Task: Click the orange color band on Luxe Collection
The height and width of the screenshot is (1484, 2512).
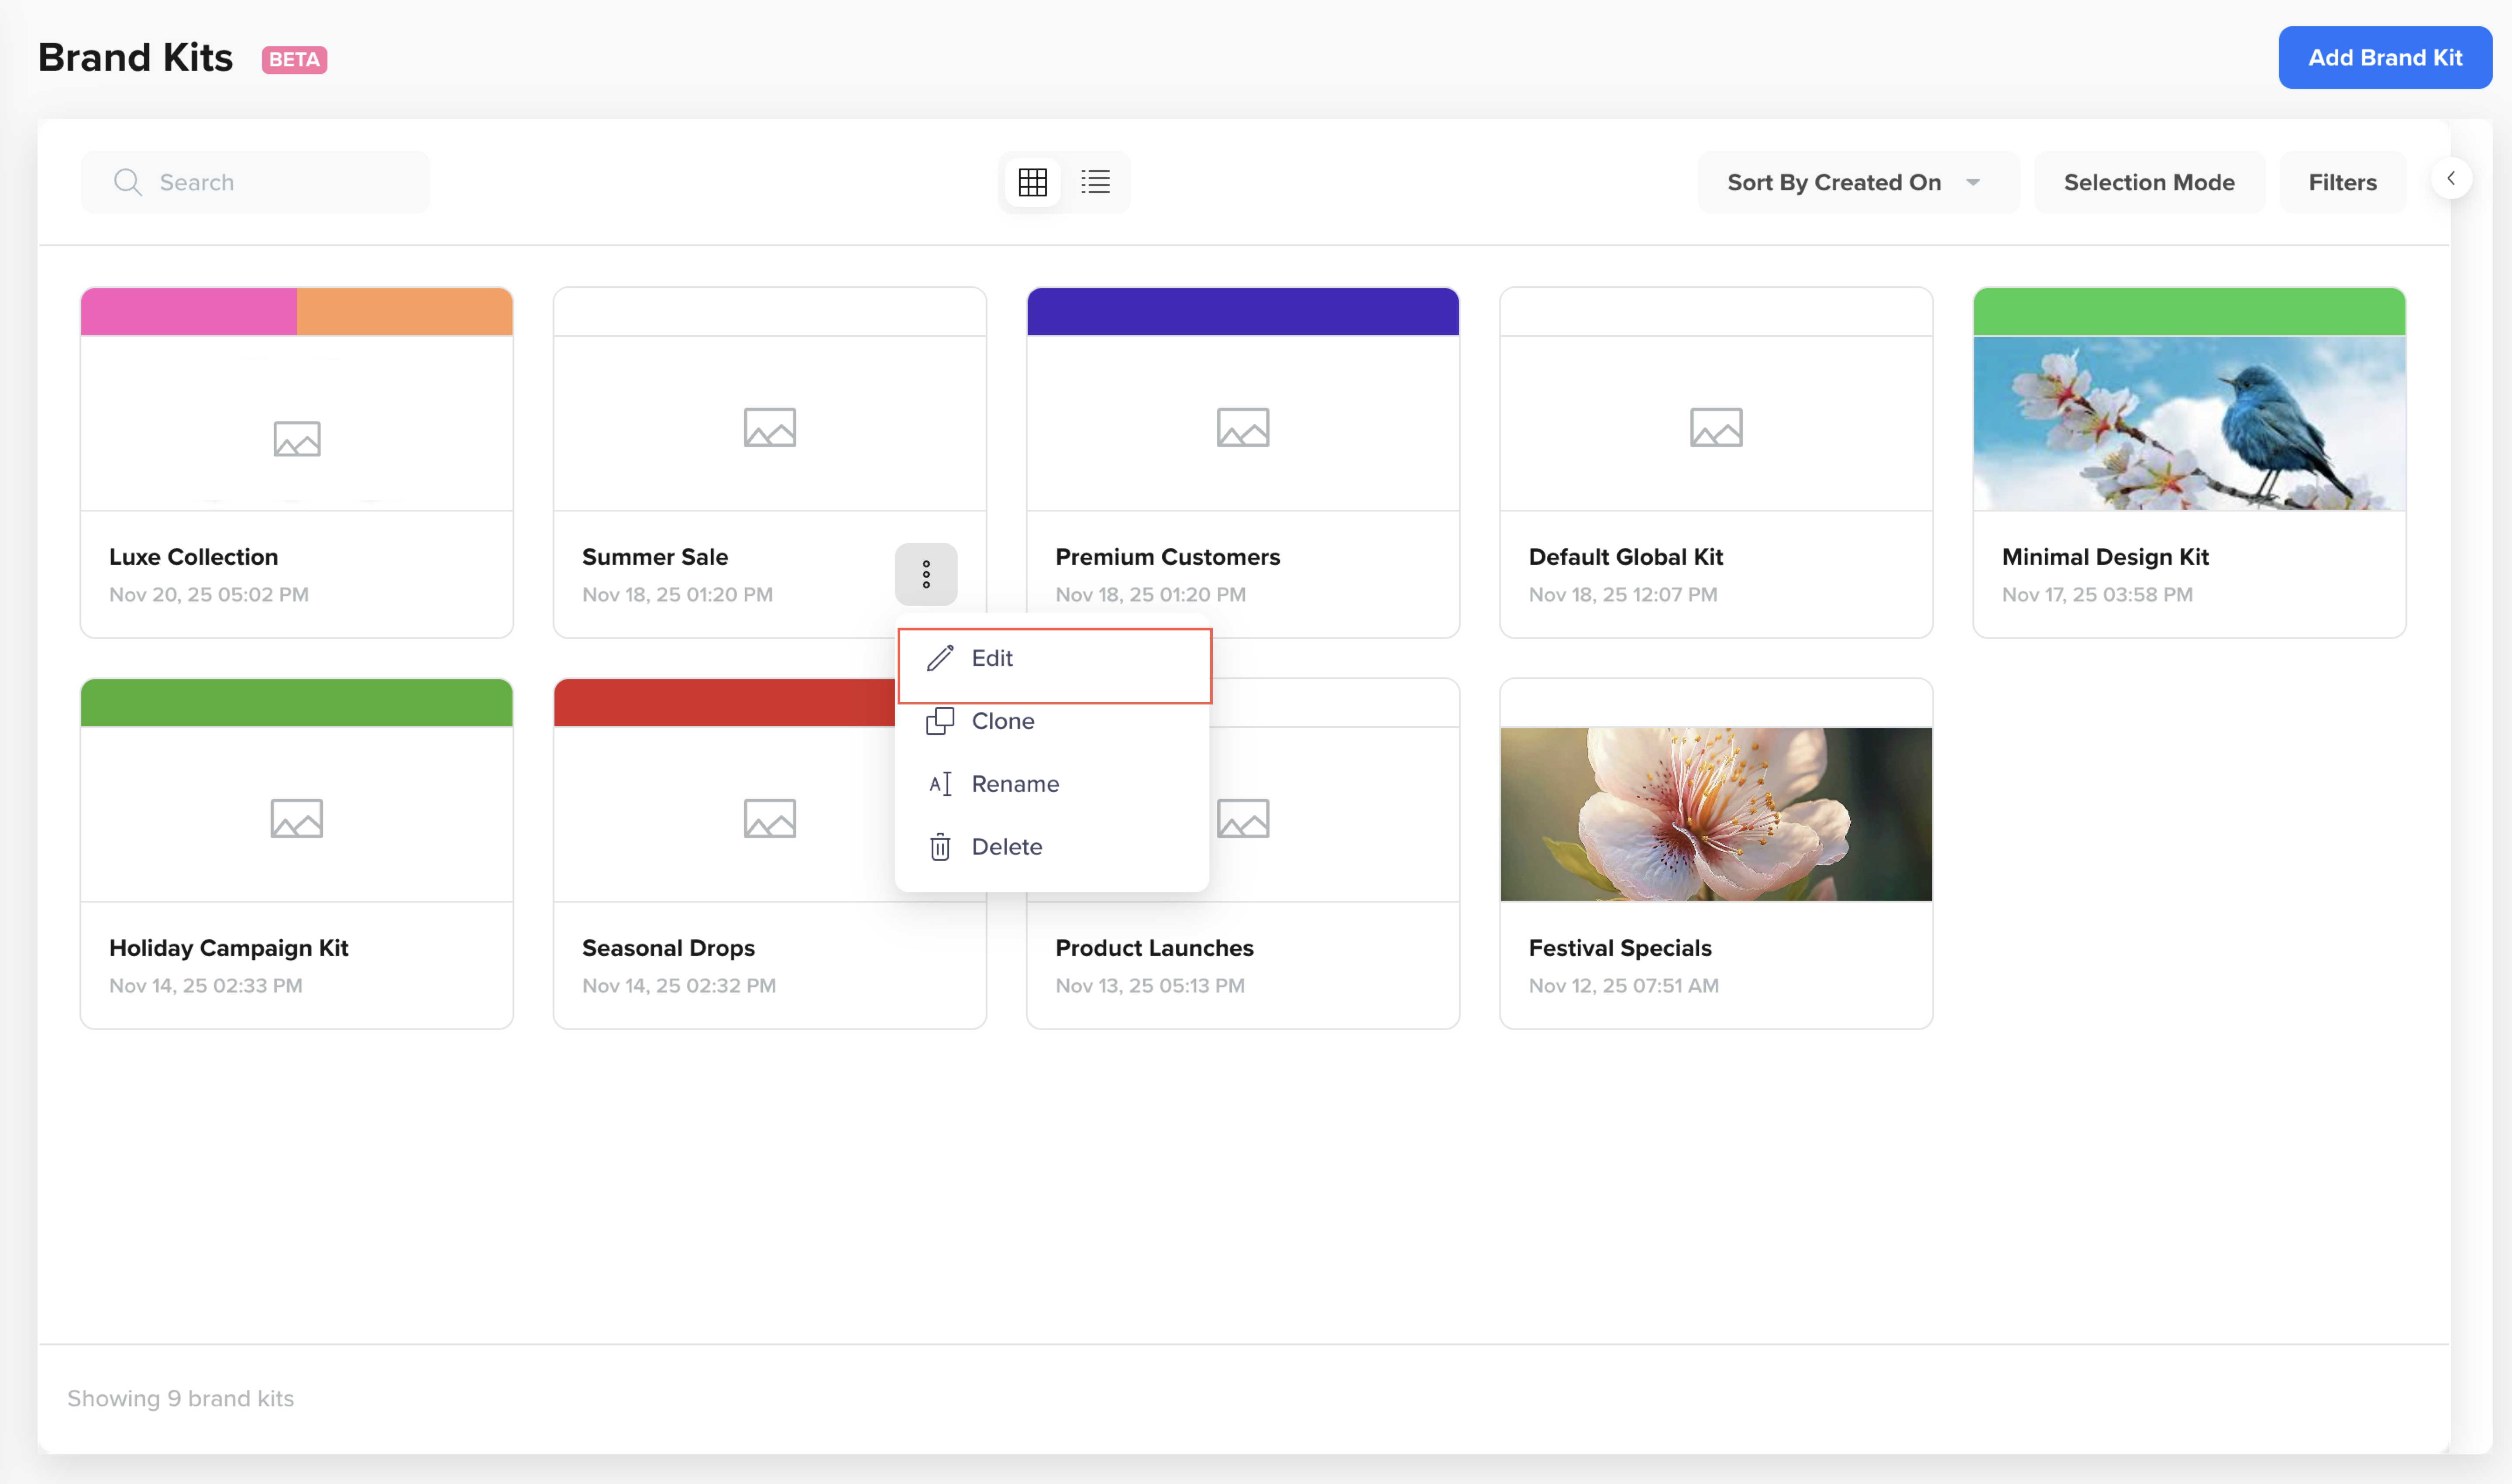Action: click(x=405, y=312)
